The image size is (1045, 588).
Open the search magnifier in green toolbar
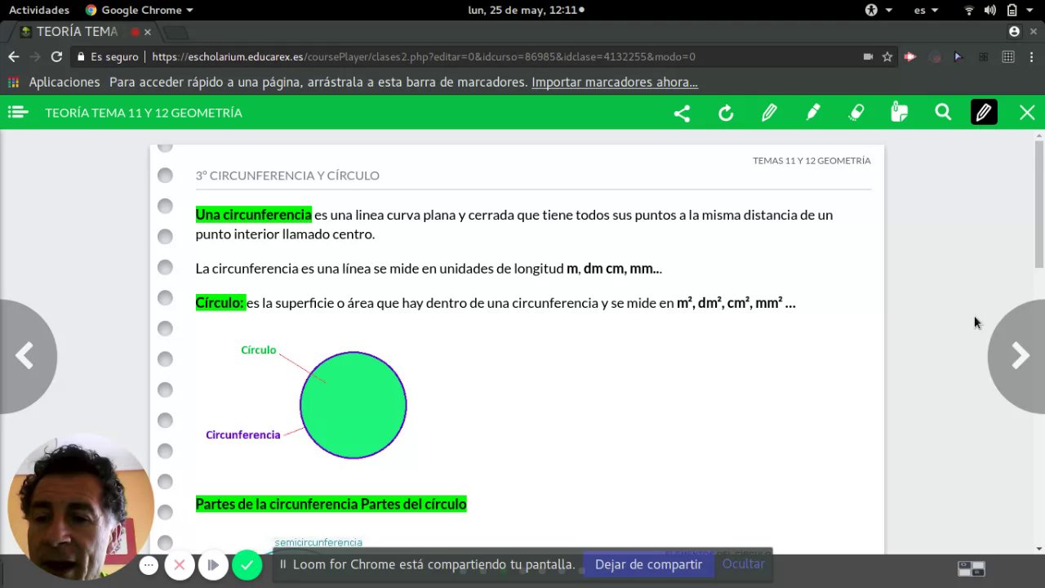point(943,113)
